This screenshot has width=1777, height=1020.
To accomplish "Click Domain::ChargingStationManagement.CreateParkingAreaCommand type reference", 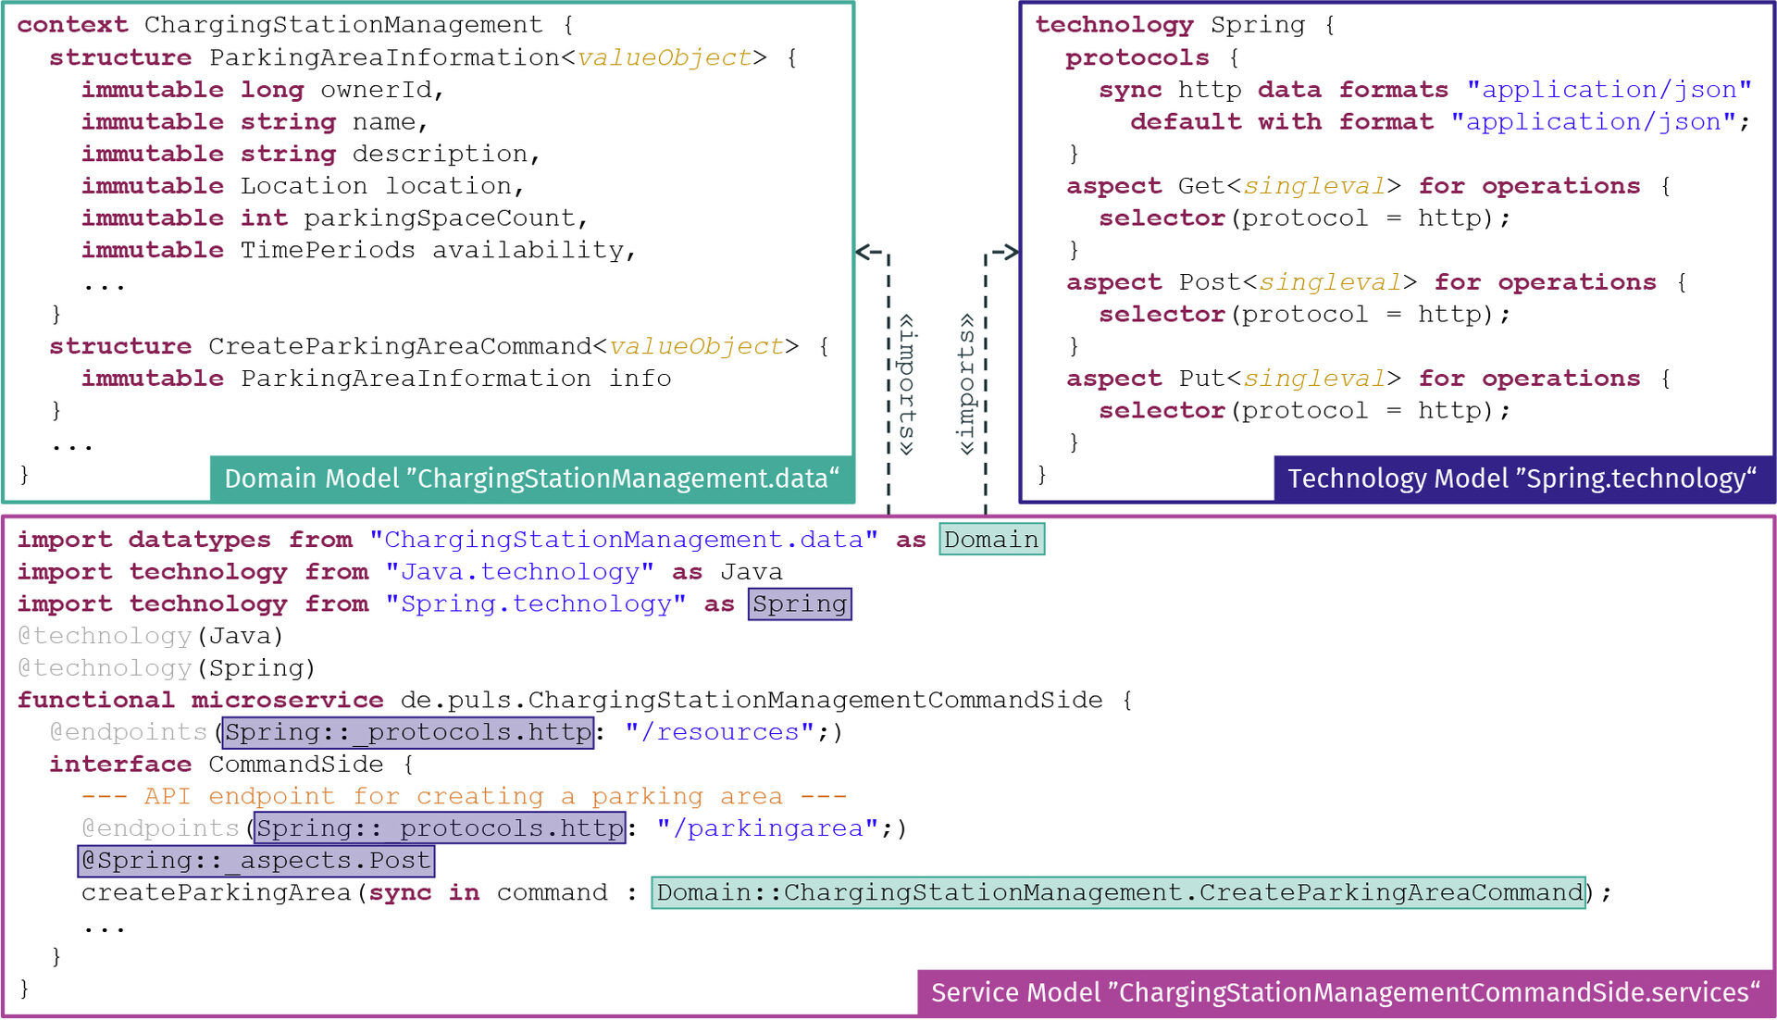I will [1118, 892].
